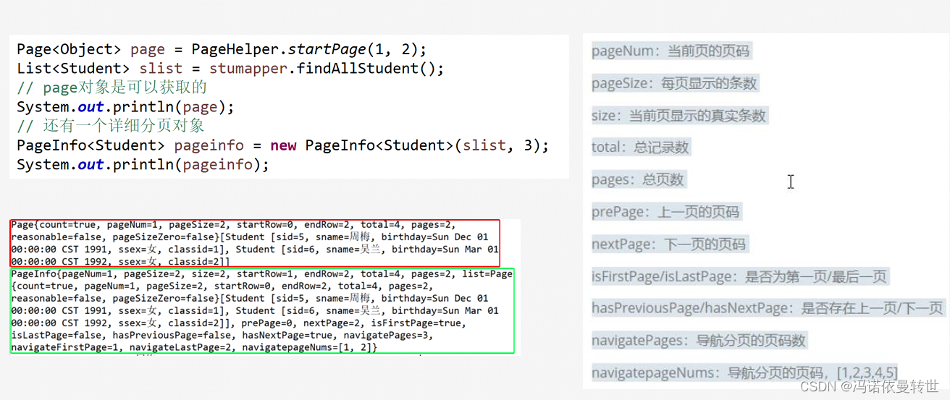Select the "prePage：上一页的页码" line
The height and width of the screenshot is (400, 950).
coord(665,212)
